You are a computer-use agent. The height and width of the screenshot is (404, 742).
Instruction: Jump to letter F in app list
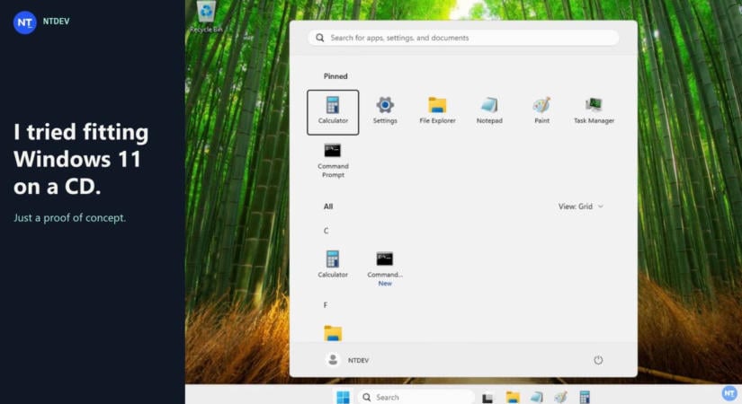click(325, 304)
